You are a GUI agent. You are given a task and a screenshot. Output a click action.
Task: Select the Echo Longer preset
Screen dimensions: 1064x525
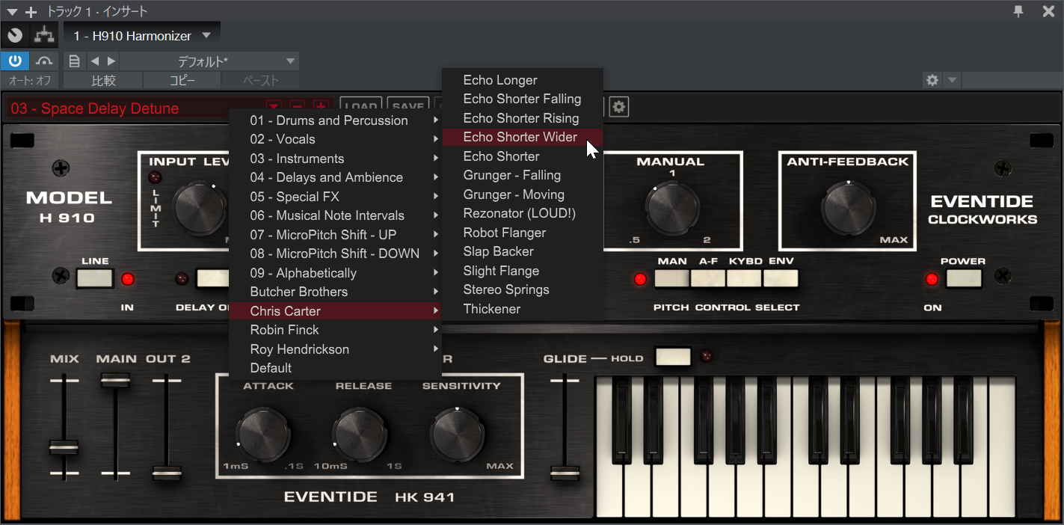coord(523,80)
